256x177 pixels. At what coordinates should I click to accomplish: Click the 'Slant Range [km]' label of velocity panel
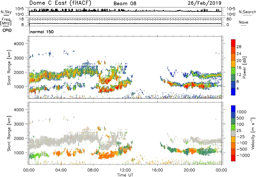(9, 133)
